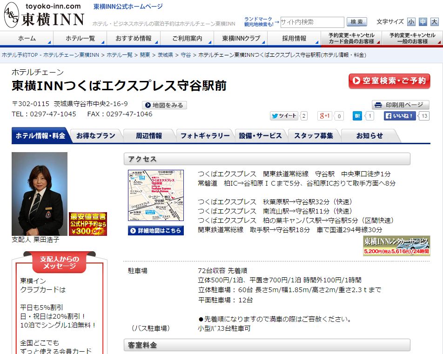The width and height of the screenshot is (443, 354).
Task: Click the 南流山駅→守谷駅11分 line
Action: pyautogui.click(x=275, y=211)
